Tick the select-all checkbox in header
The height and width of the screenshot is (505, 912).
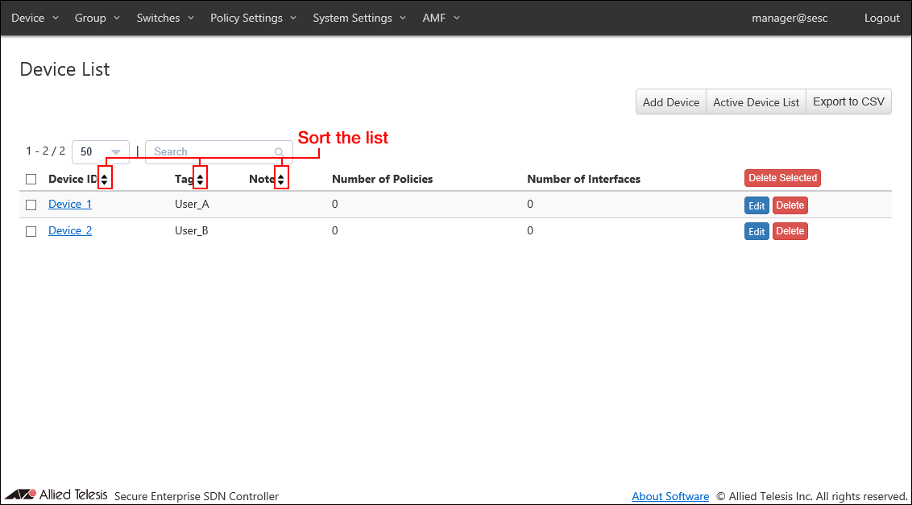tap(31, 179)
